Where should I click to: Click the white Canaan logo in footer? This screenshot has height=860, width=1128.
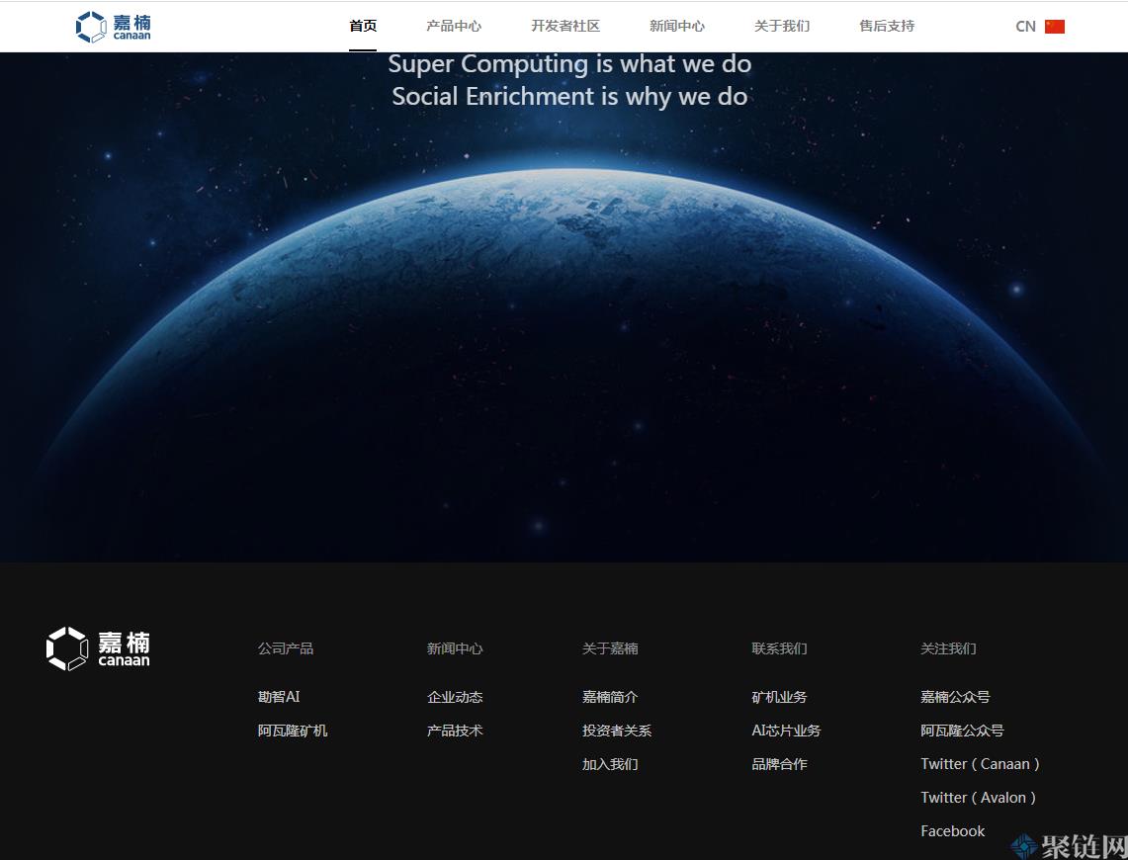98,648
